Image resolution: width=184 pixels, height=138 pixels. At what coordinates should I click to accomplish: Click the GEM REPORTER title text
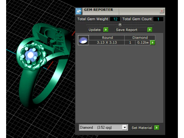[x=99, y=10]
